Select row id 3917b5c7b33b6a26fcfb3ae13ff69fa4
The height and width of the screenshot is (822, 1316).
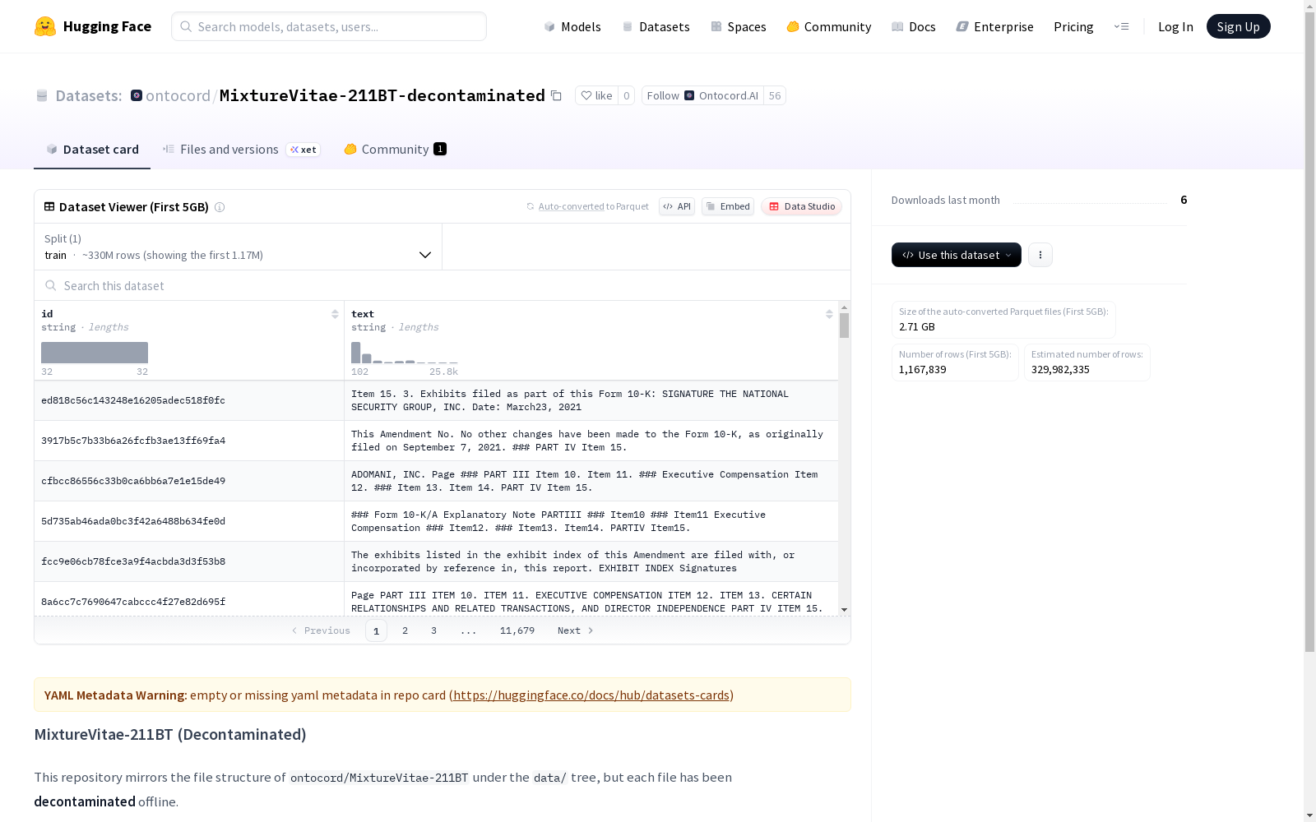tap(133, 441)
